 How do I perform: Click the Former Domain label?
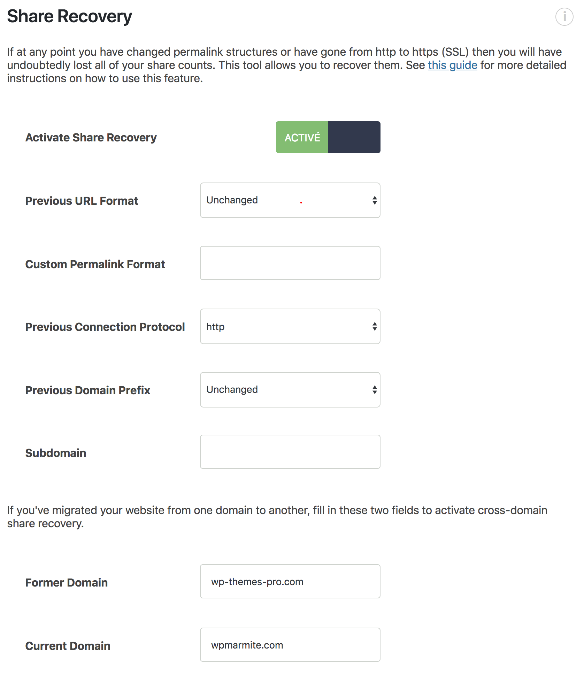click(67, 583)
